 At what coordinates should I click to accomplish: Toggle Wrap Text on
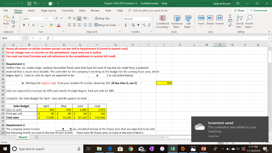[x=102, y=19]
